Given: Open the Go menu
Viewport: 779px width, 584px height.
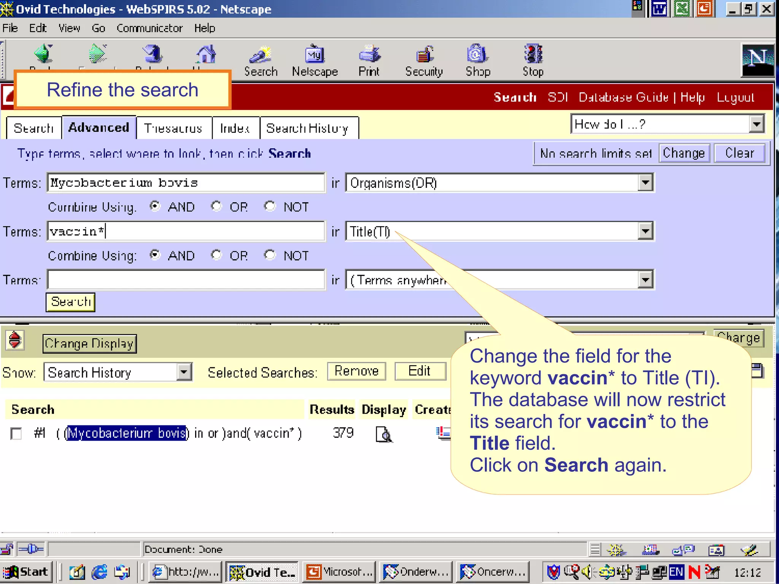Looking at the screenshot, I should pyautogui.click(x=98, y=28).
